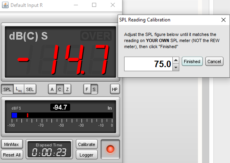
Task: Select Z weighting
Action: (67, 89)
